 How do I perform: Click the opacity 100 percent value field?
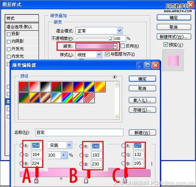119,38
